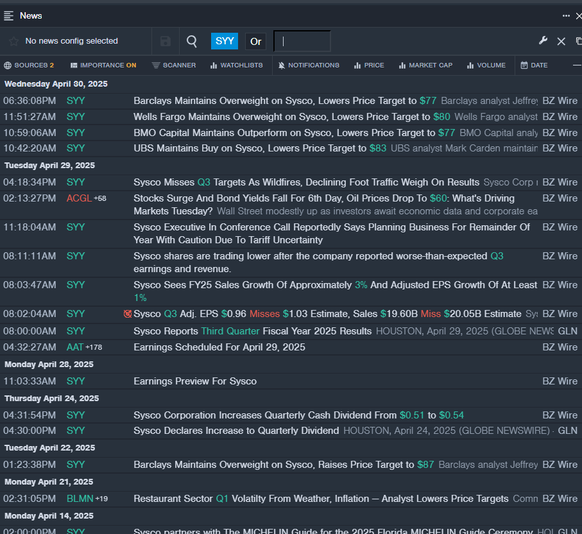The image size is (582, 534).
Task: Click the +19 count next to BLMN
Action: [x=101, y=499]
